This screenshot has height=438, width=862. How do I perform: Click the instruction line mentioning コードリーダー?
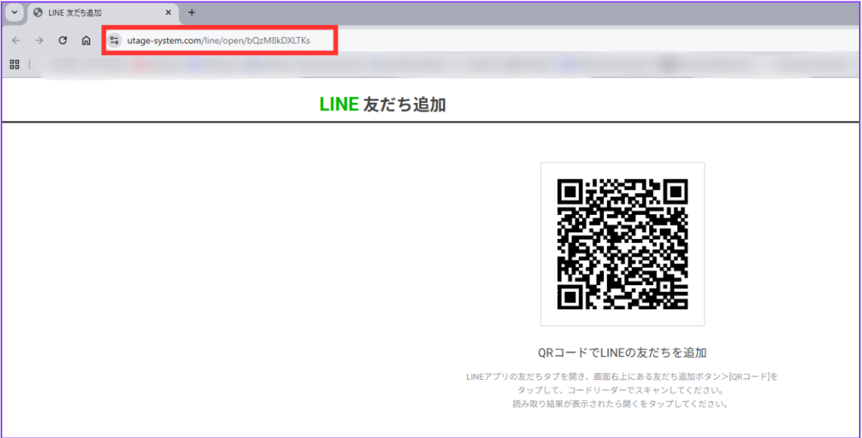pos(622,390)
